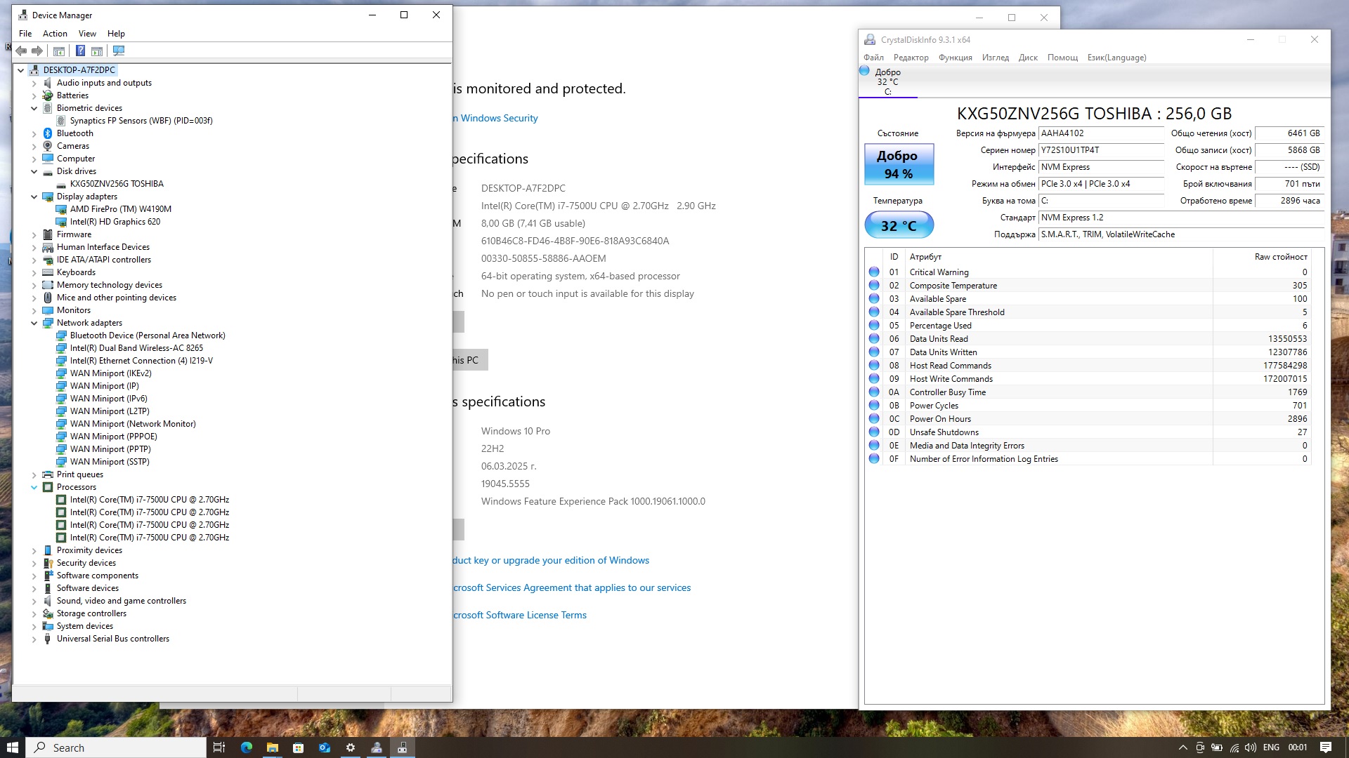This screenshot has width=1349, height=758.
Task: Click the blue health orb above C: drive tab
Action: (x=865, y=71)
